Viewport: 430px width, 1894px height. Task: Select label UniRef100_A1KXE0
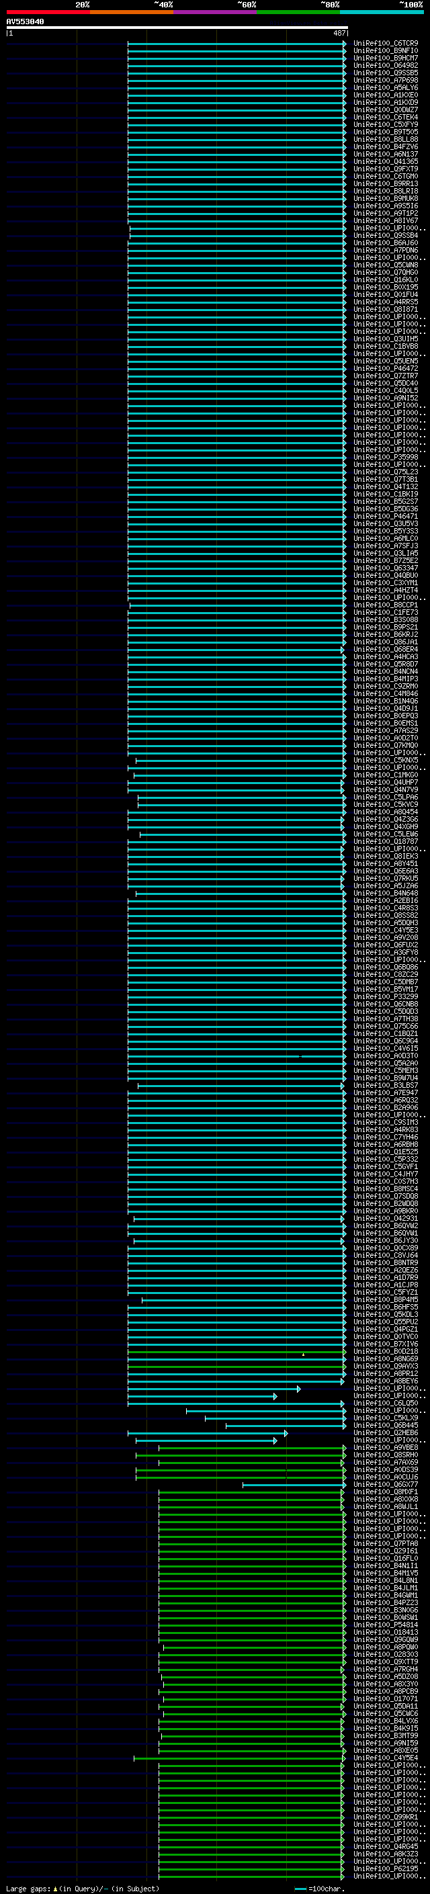386,95
